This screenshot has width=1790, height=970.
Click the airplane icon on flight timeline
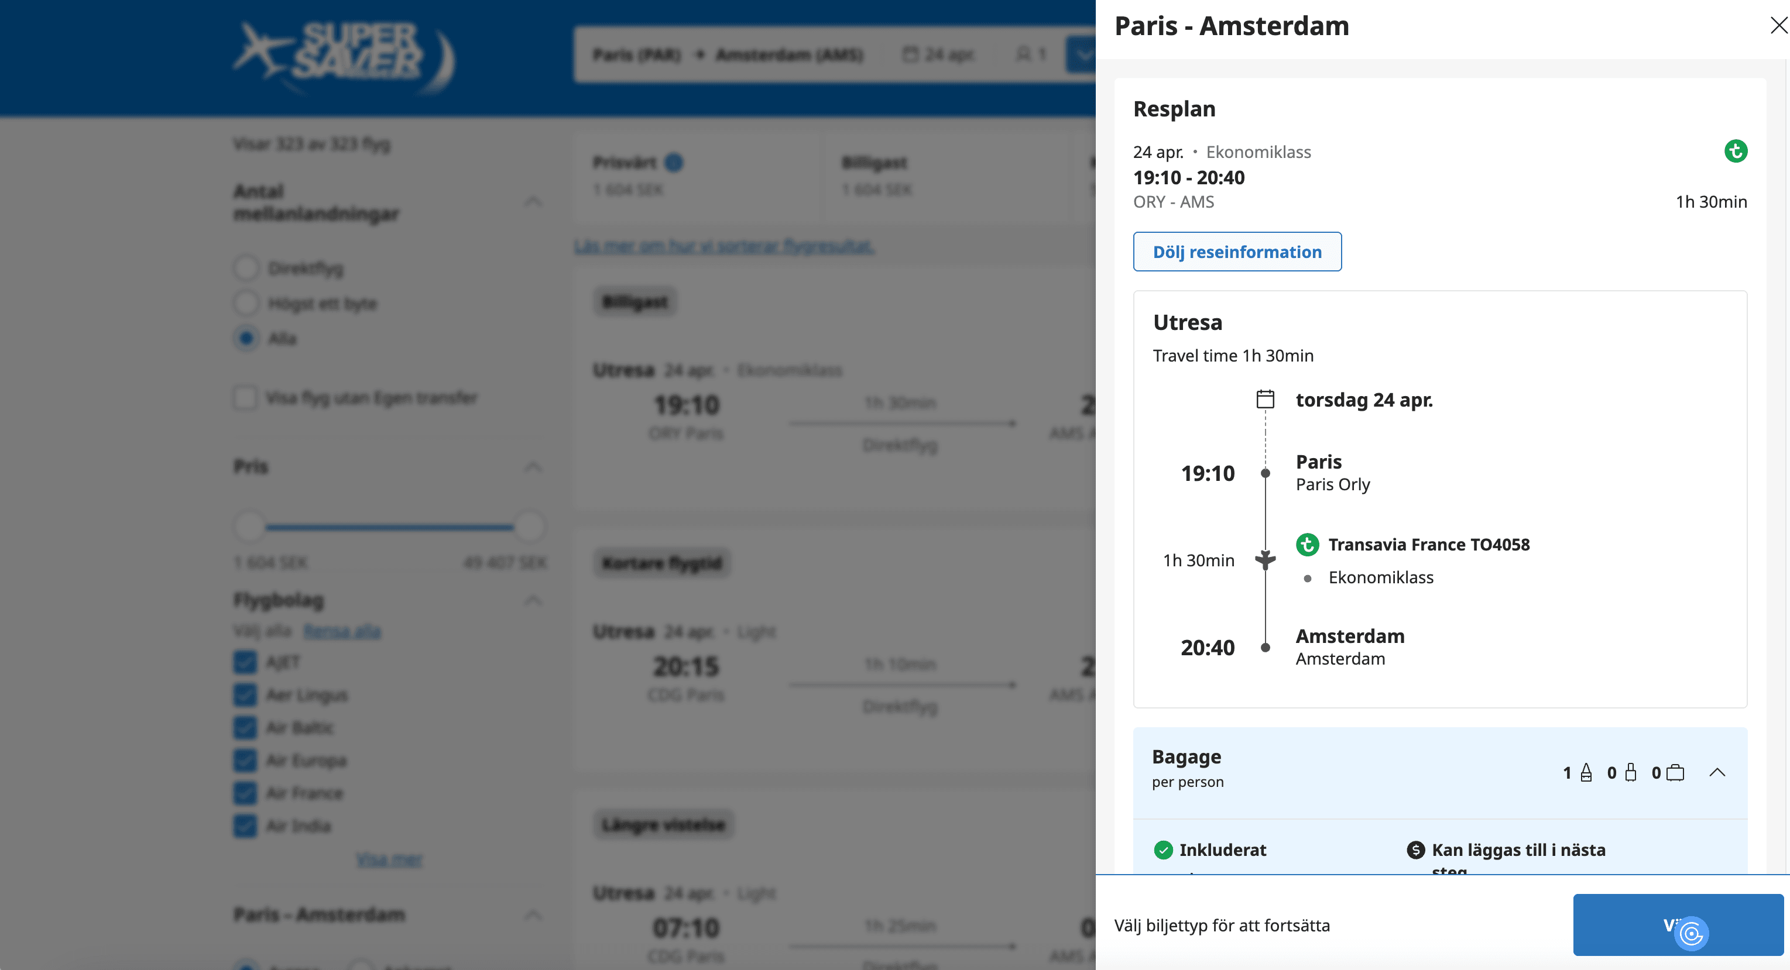pos(1265,559)
